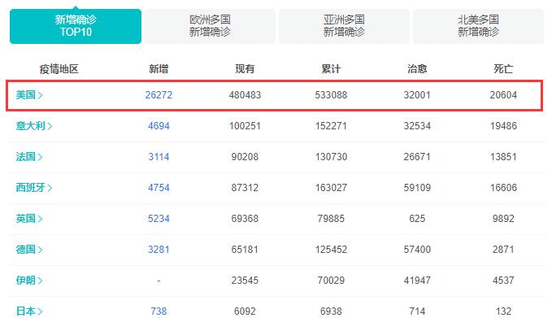
Task: Click France recovered value 26671
Action: coord(417,157)
